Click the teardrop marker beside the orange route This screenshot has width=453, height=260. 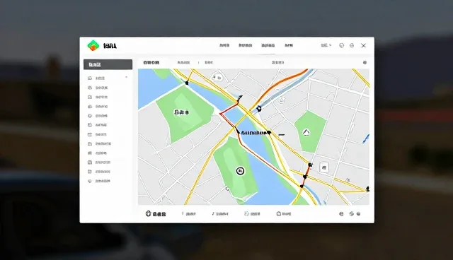259,108
